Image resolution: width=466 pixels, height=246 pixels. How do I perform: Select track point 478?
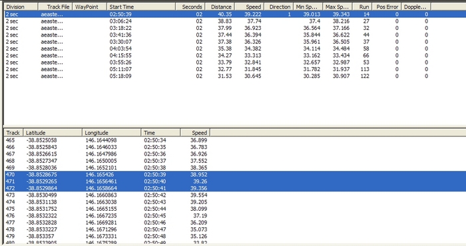pos(235,229)
